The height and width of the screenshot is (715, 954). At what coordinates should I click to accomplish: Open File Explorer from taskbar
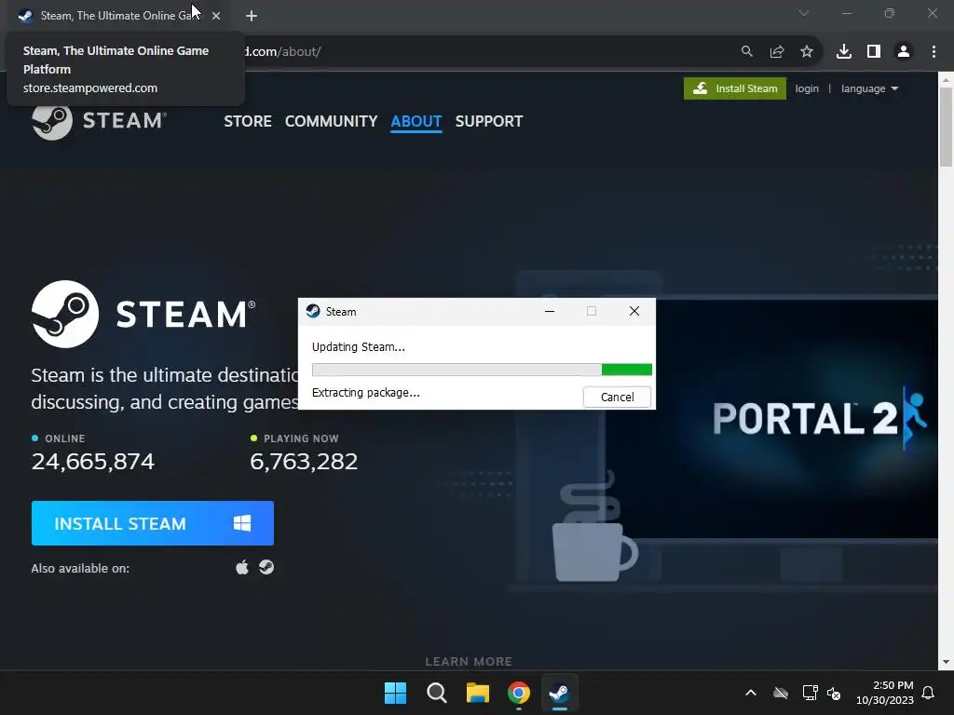478,693
